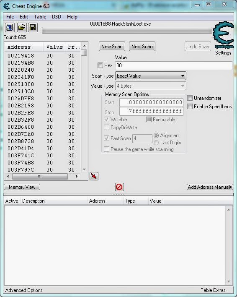237x297 pixels.
Task: Open Settings under the logo
Action: tap(223, 53)
